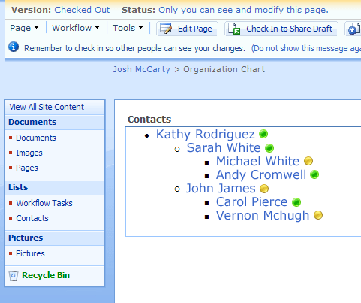This screenshot has height=303, width=361.
Task: Click the Check In to Share Draft button
Action: click(281, 29)
